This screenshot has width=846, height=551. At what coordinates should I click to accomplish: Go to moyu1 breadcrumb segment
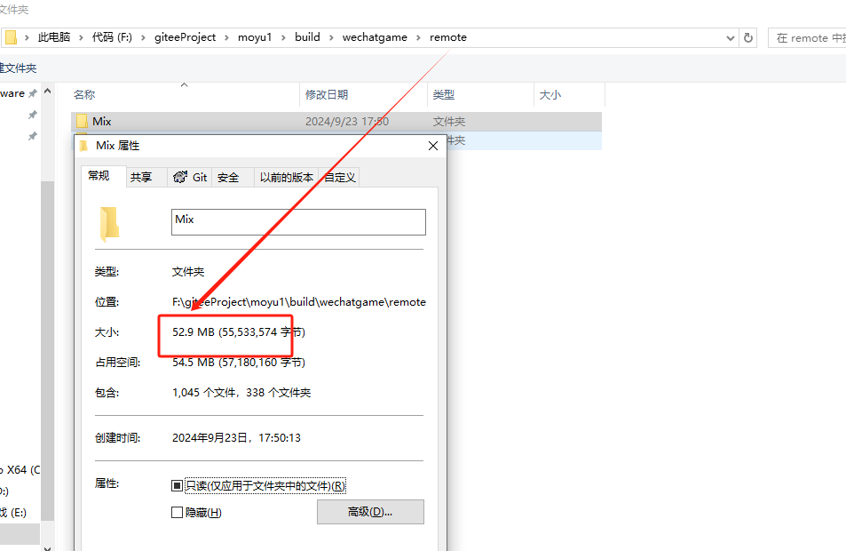[x=255, y=37]
